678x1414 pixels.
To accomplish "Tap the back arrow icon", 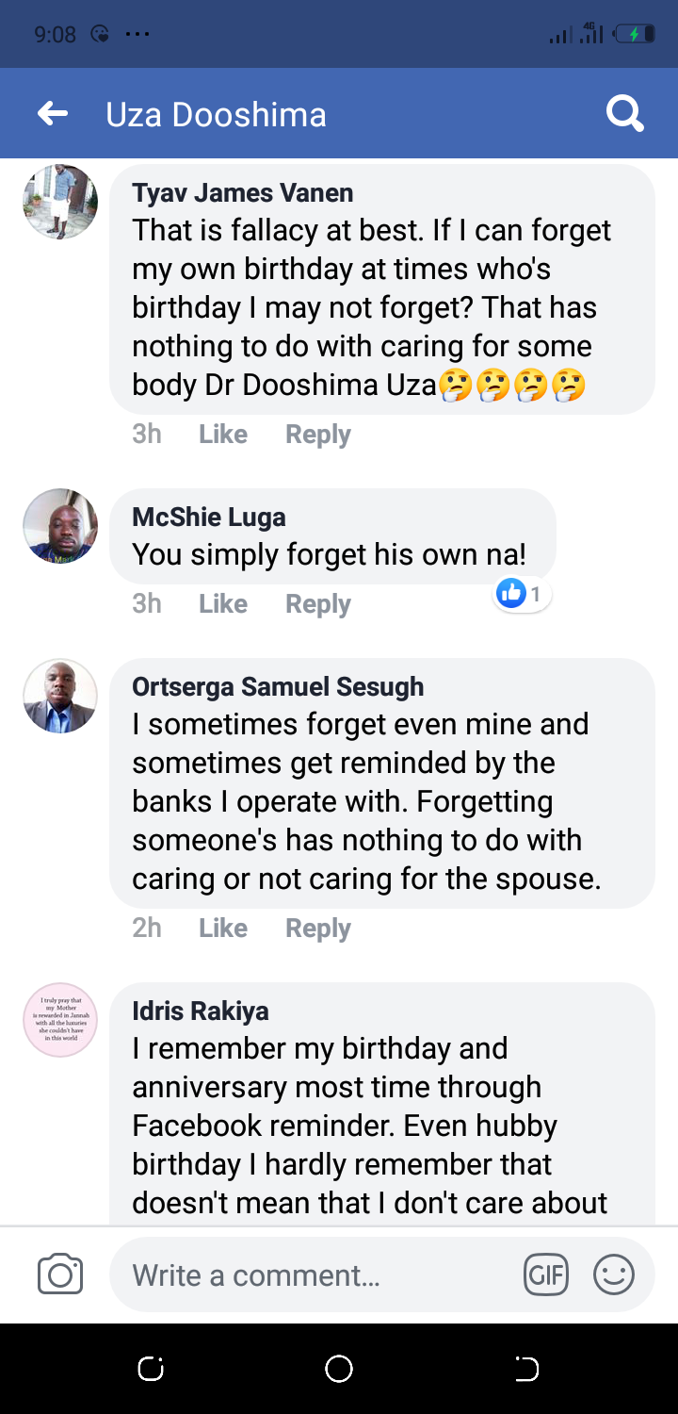I will pyautogui.click(x=53, y=114).
